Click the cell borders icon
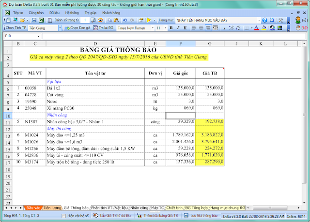 pyautogui.click(x=247, y=28)
